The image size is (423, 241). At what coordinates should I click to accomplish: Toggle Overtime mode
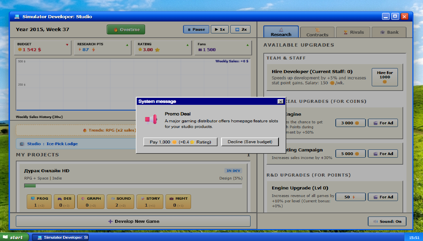(126, 29)
